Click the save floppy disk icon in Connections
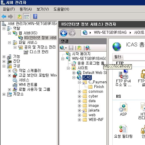This screenshot has height=145, width=145. tap(71, 48)
